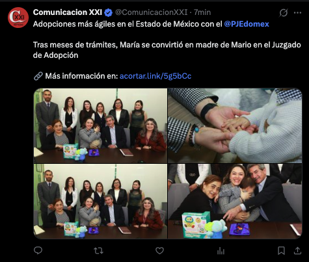Share the post via upload arrow icon
Viewport: 309px width, 262px height.
click(x=297, y=251)
